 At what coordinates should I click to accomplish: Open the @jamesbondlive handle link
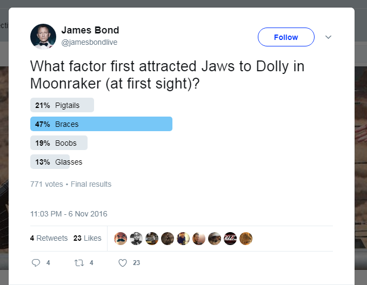(x=89, y=42)
